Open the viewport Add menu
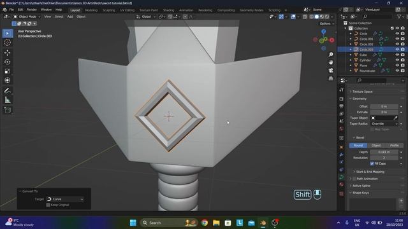408x229 pixels. click(x=70, y=17)
